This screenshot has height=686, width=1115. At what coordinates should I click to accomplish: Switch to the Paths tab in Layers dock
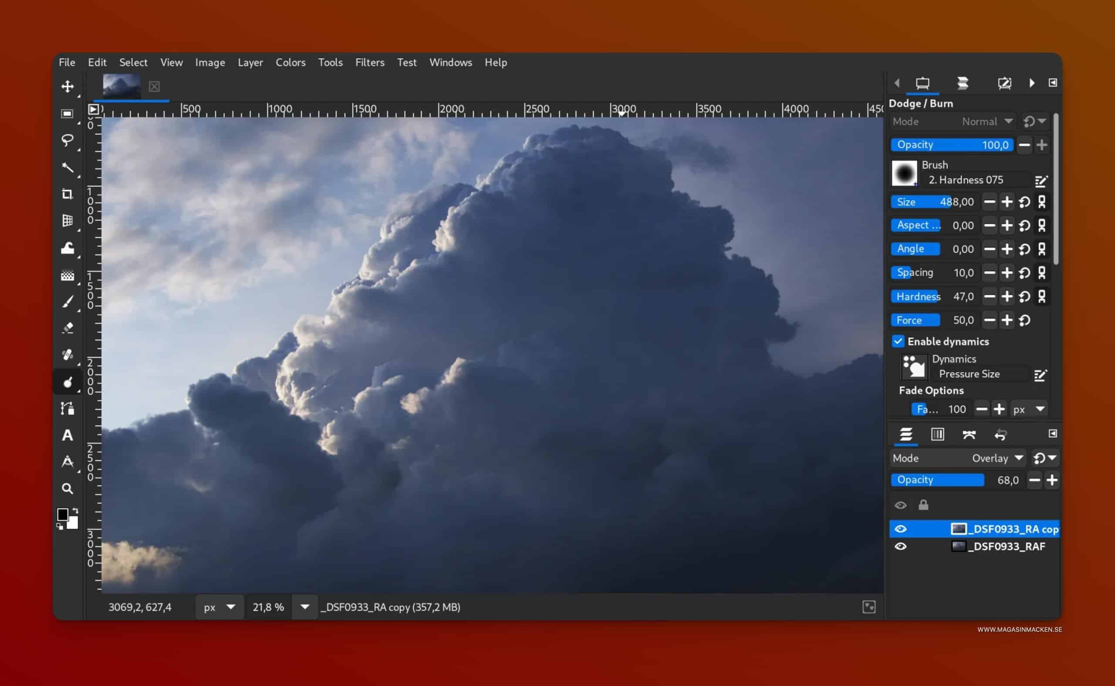(x=969, y=435)
